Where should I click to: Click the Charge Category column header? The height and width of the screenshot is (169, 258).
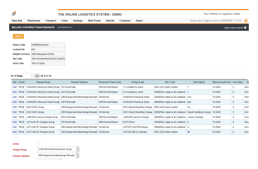click(79, 82)
